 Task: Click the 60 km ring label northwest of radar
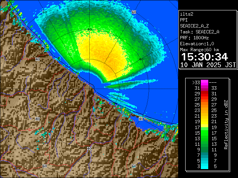pyautogui.click(x=45, y=12)
